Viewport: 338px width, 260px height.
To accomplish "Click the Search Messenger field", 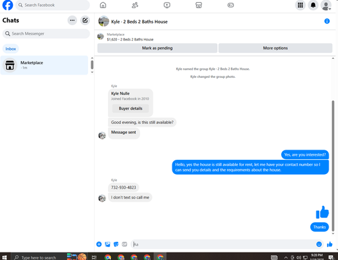I will tap(46, 34).
